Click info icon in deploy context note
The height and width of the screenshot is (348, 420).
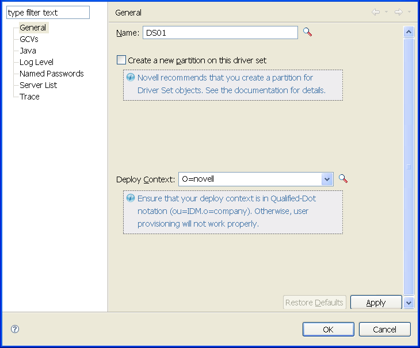click(131, 198)
